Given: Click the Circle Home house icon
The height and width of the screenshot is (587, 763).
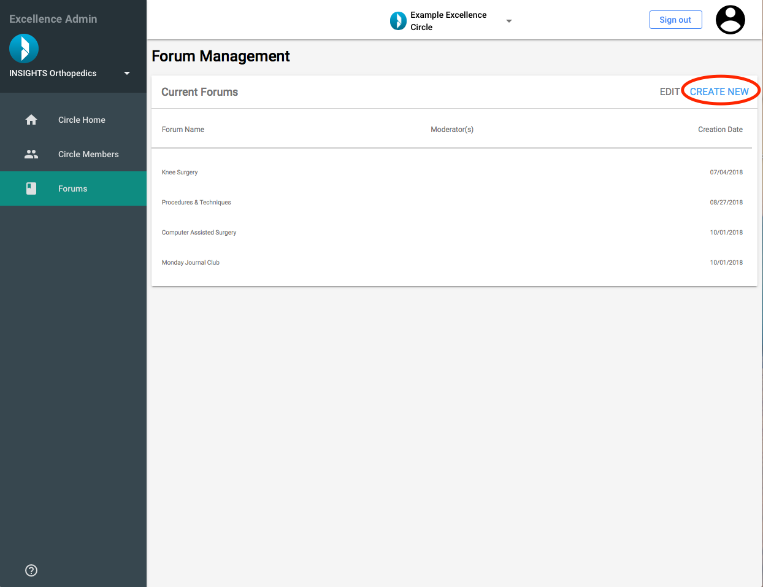Looking at the screenshot, I should point(31,120).
